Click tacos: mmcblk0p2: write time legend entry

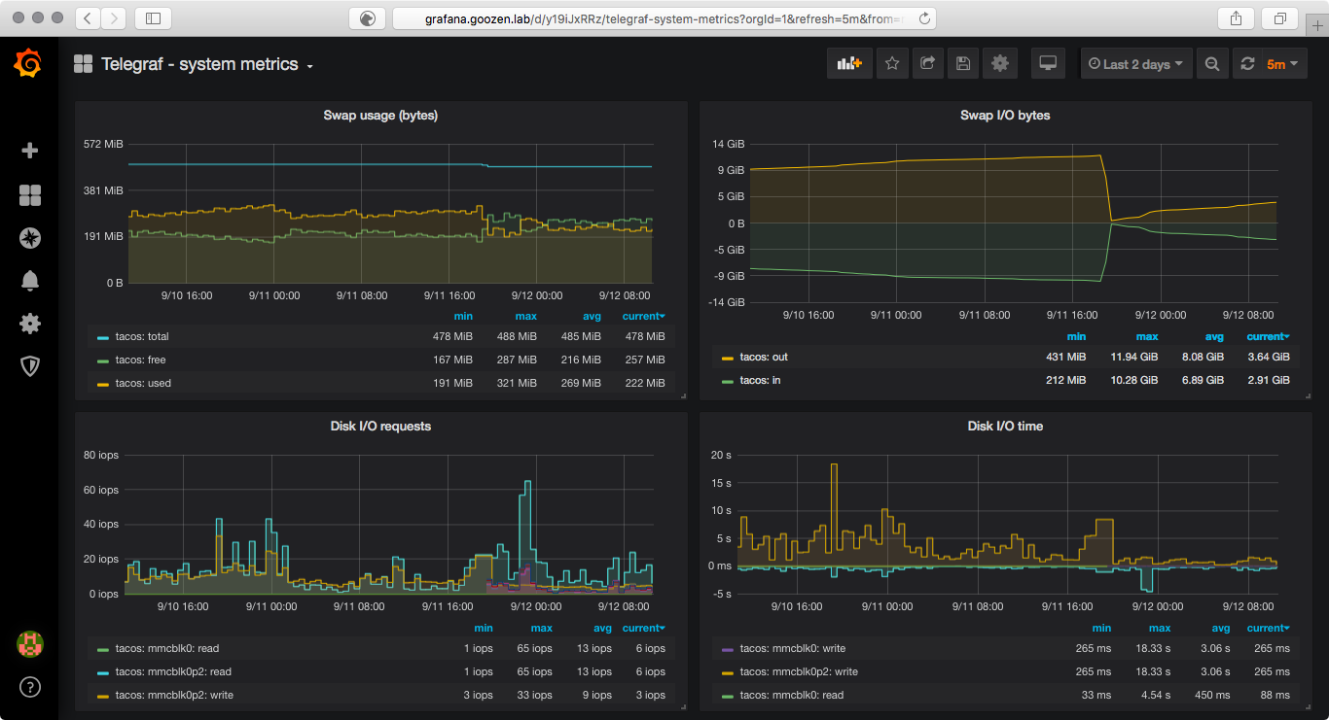(798, 671)
